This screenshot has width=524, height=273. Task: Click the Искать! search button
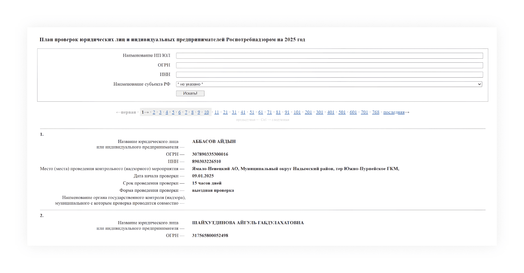click(190, 94)
